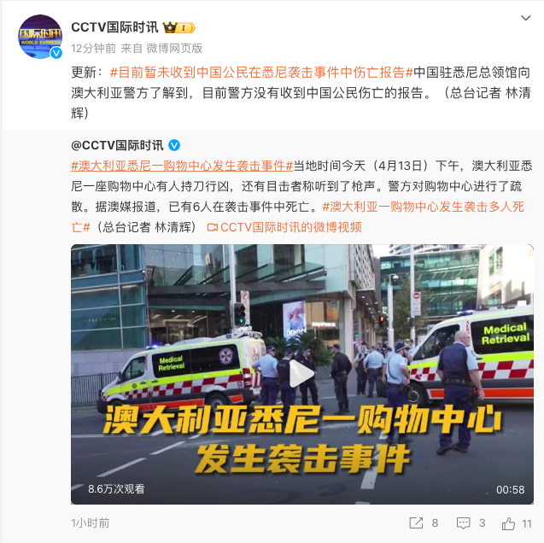Open hashtag 澳大利亚一购物中心发生袭击多人死亡
Viewport: 544px width, 543px height.
(x=297, y=217)
